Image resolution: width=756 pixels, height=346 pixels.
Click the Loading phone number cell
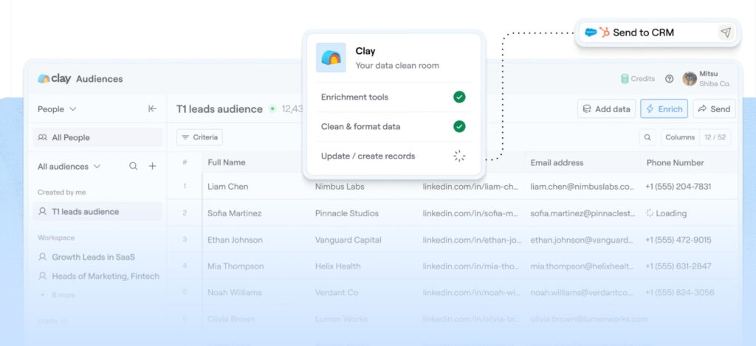[x=667, y=213]
